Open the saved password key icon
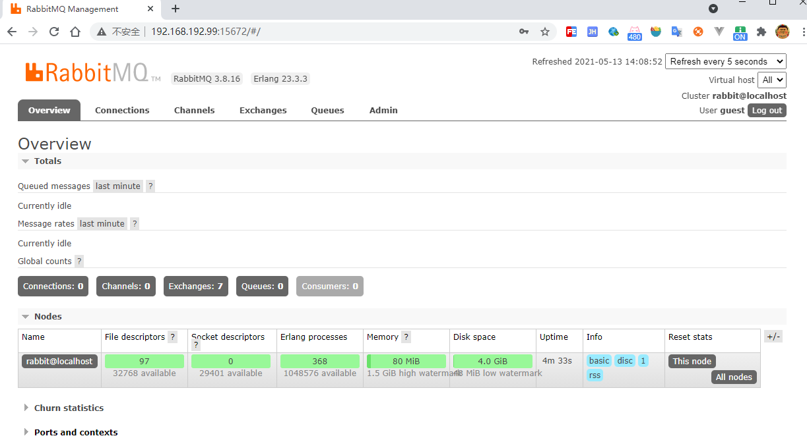This screenshot has height=438, width=807. 524,32
